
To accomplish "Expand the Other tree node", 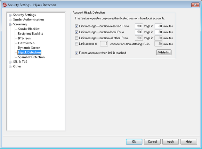I will tap(10, 67).
